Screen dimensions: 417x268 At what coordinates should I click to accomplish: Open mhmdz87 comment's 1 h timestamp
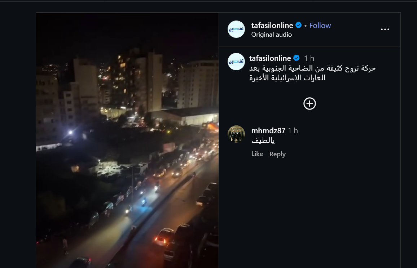click(x=293, y=131)
